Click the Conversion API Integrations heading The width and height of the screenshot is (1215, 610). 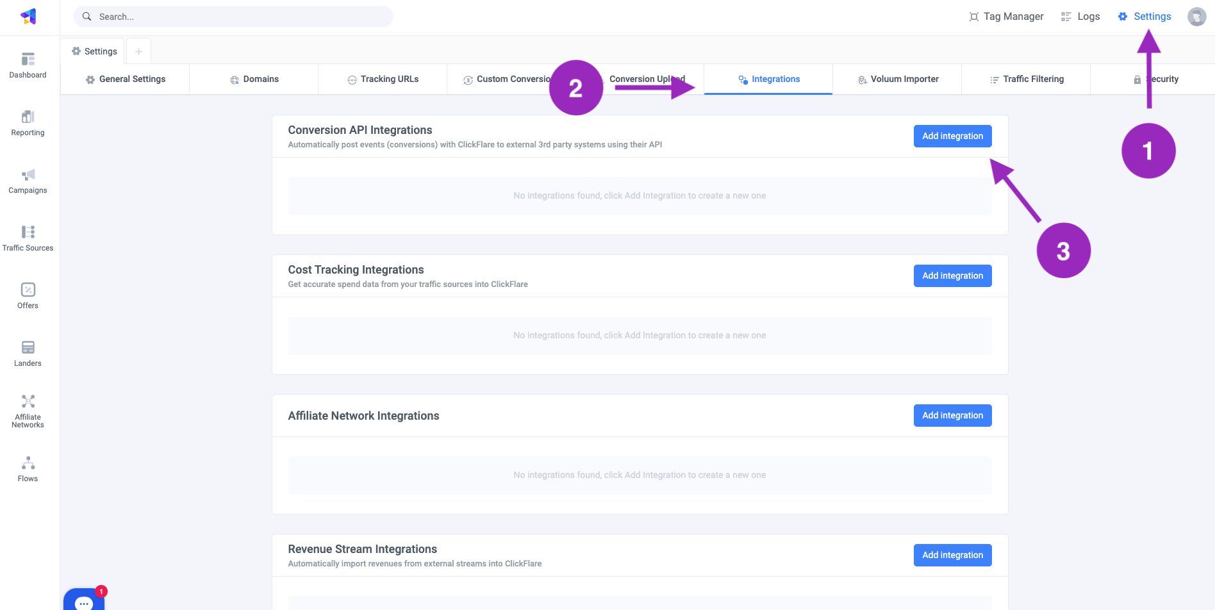(360, 130)
